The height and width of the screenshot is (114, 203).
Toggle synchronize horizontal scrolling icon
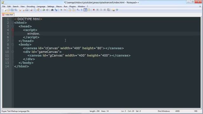pos(73,10)
